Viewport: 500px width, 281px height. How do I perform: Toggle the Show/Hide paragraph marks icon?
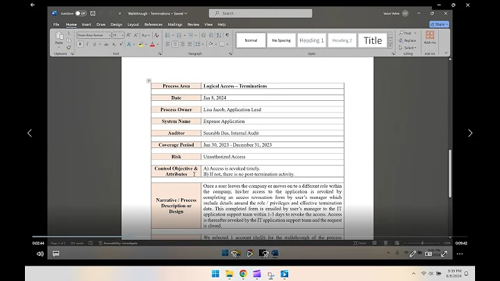coord(227,35)
